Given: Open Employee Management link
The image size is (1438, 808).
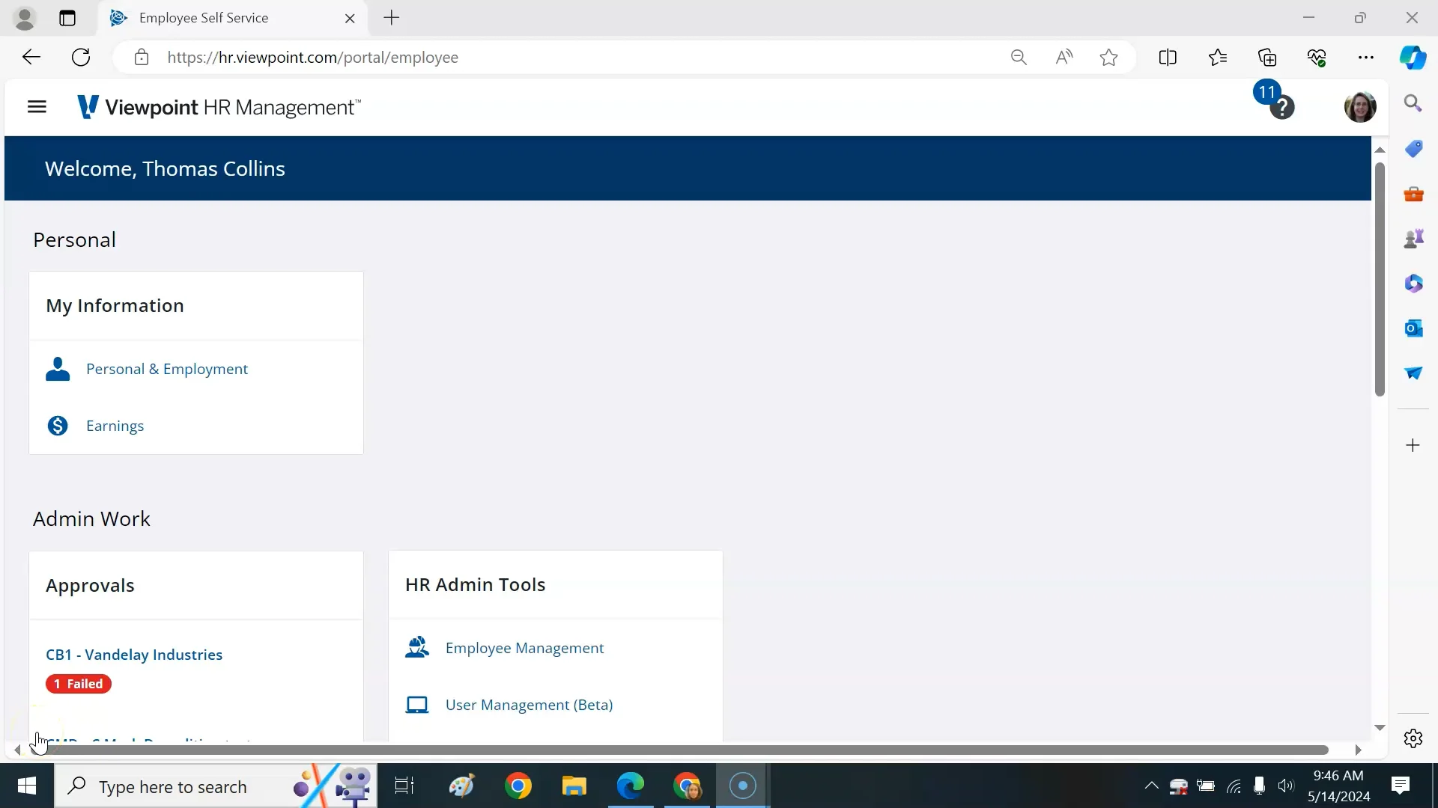Looking at the screenshot, I should pyautogui.click(x=524, y=648).
